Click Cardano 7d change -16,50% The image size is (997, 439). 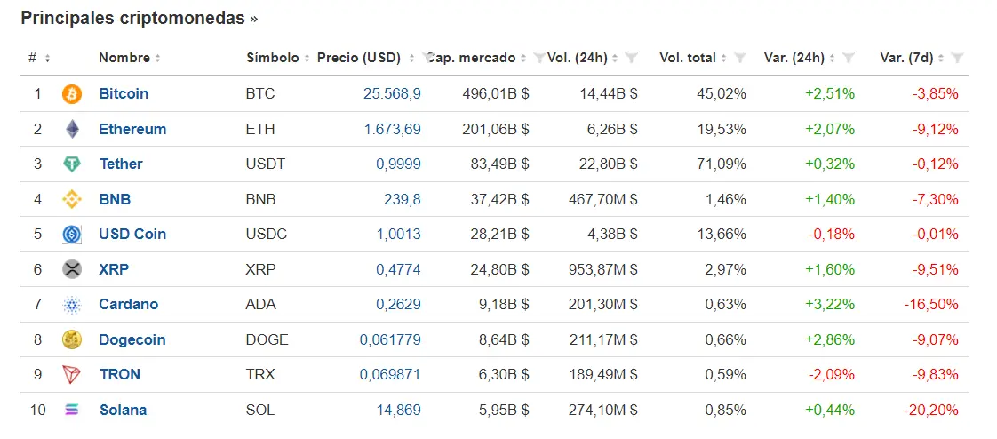click(931, 304)
